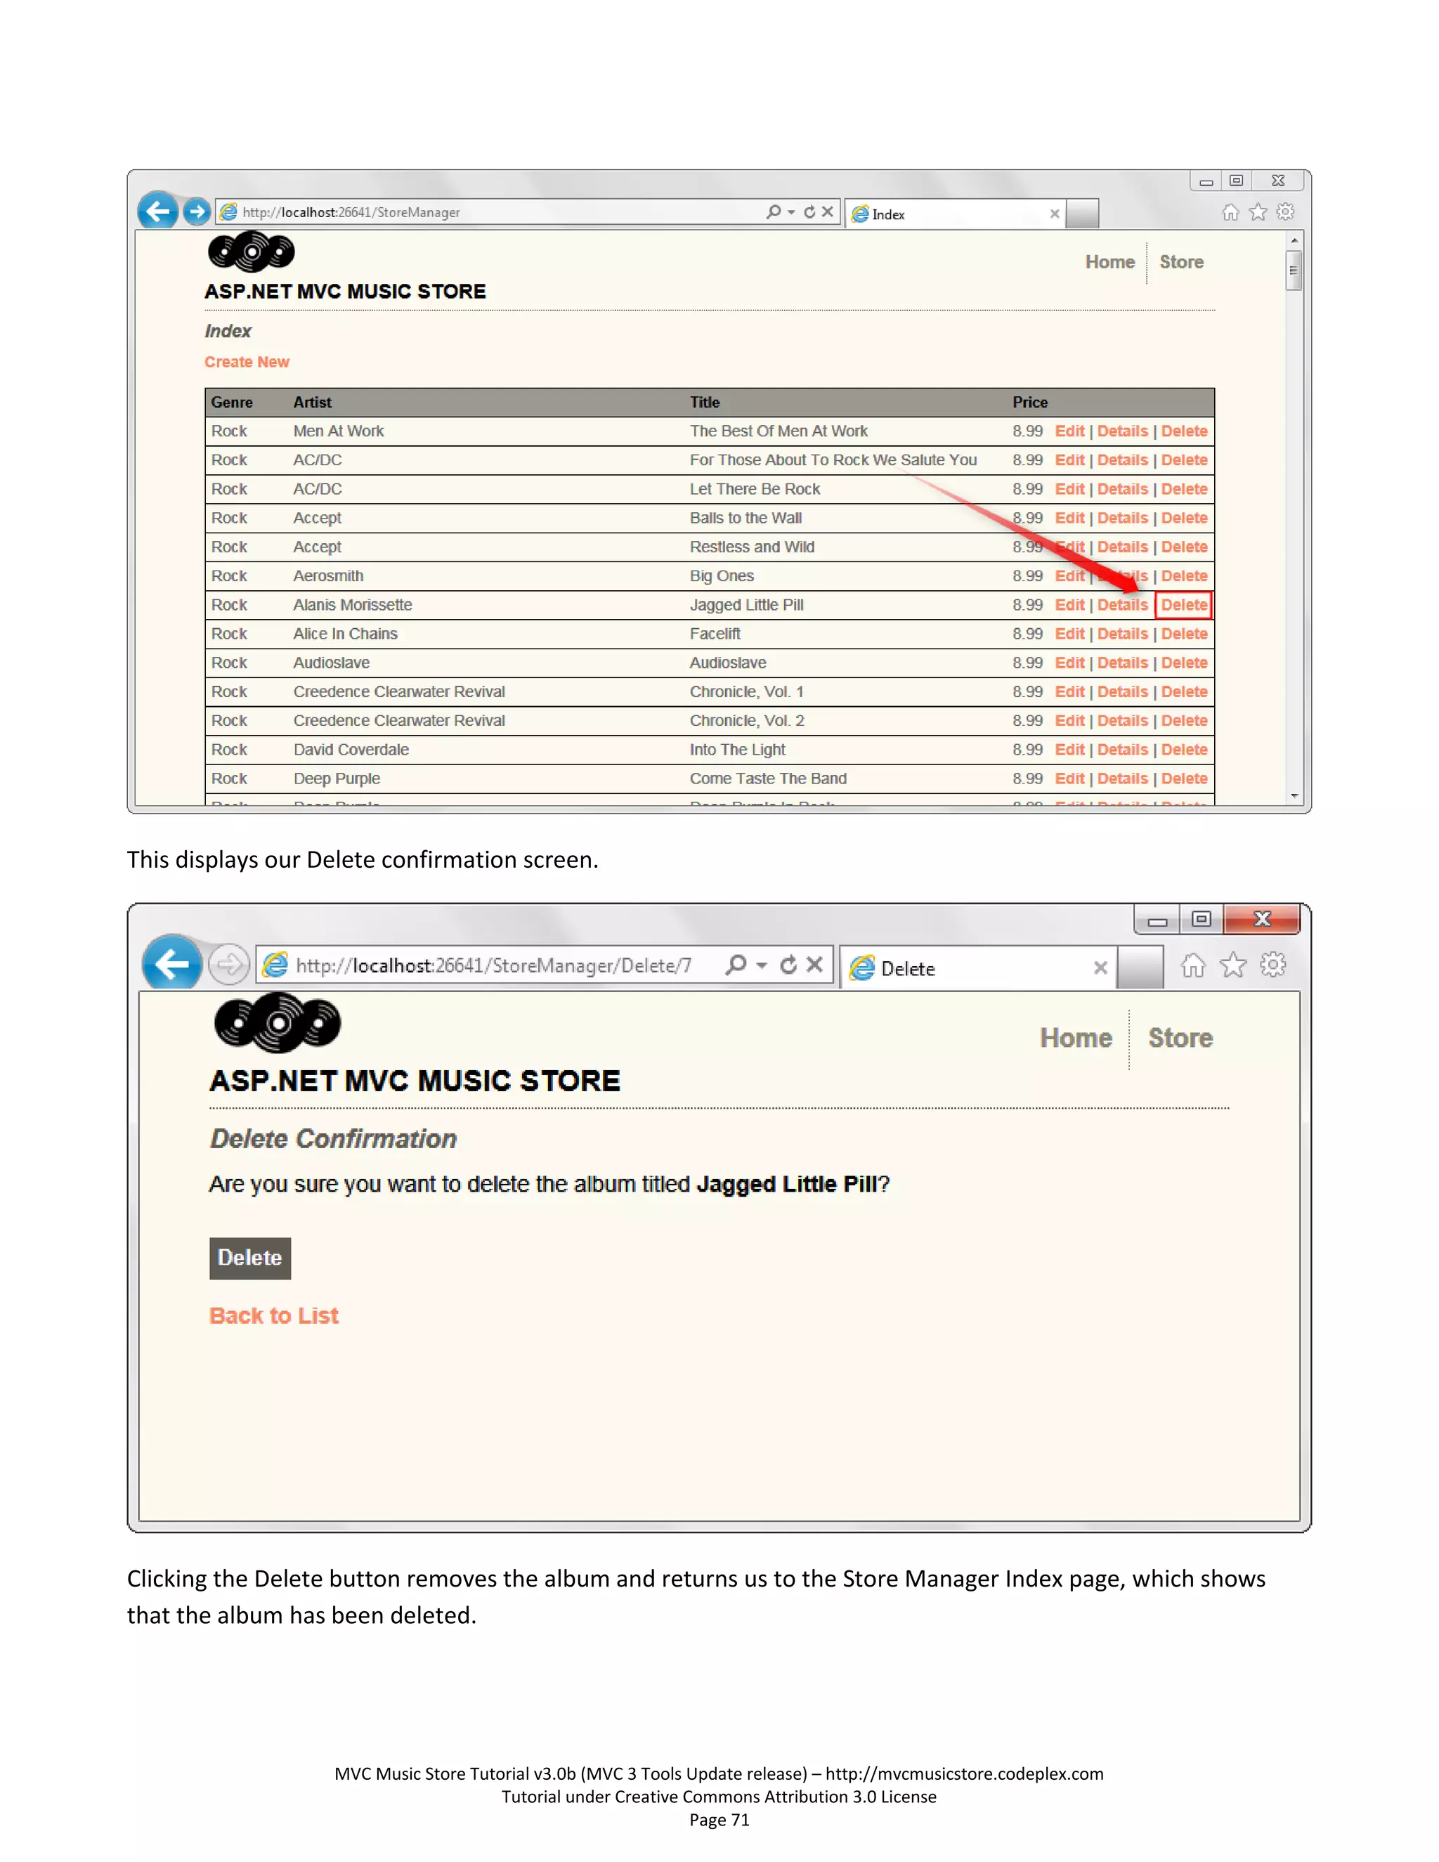
Task: Open Home on the Delete Confirmation page
Action: [x=1076, y=1038]
